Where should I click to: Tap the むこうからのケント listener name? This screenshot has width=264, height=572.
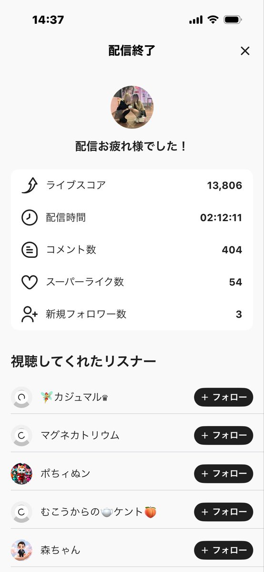coord(99,512)
